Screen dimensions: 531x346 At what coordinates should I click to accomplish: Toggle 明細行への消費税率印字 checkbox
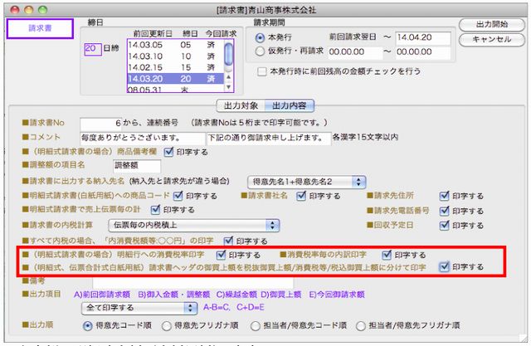[x=221, y=255]
